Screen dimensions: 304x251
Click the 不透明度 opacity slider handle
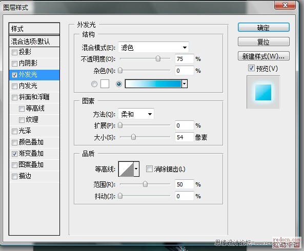click(158, 58)
